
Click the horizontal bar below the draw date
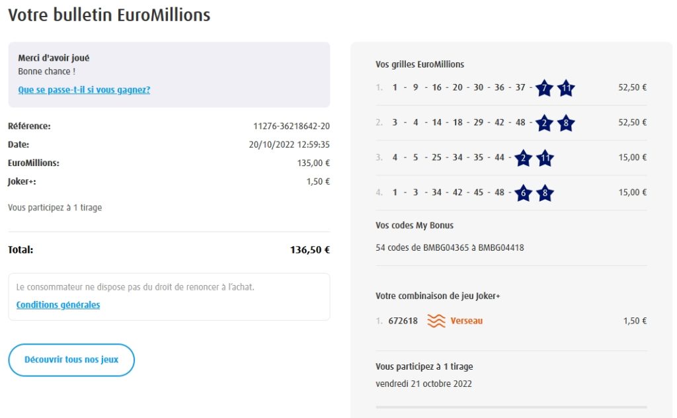tap(511, 407)
